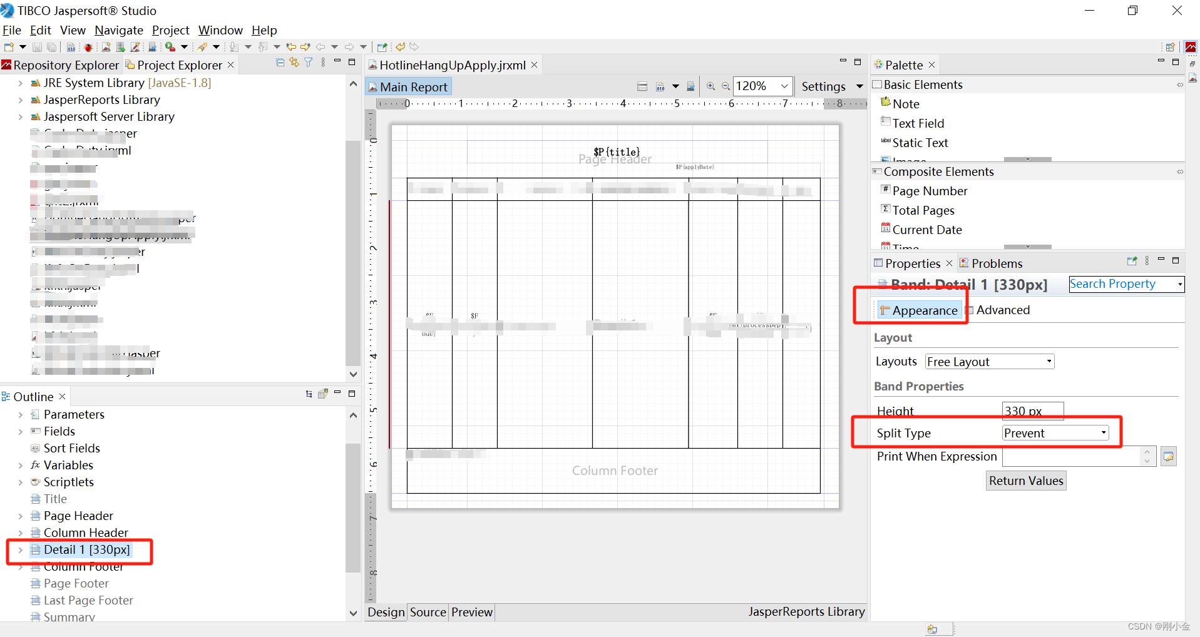Click the Zoom Out magnifier in report editor
Viewport: 1200px width, 637px height.
point(726,86)
